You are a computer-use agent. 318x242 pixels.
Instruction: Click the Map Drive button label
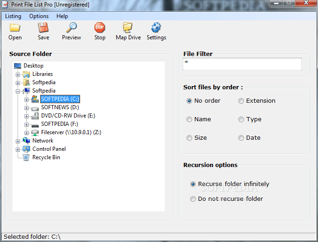click(x=128, y=37)
